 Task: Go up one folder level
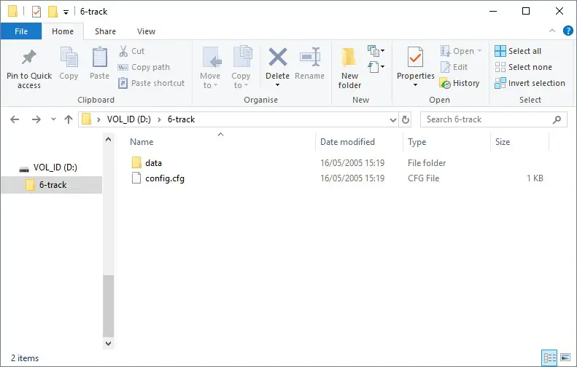coord(69,119)
